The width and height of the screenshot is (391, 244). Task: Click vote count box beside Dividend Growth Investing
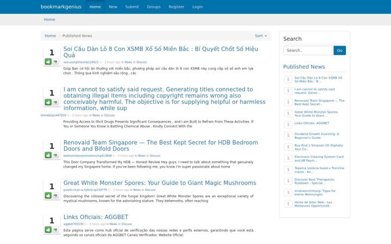click(288, 136)
